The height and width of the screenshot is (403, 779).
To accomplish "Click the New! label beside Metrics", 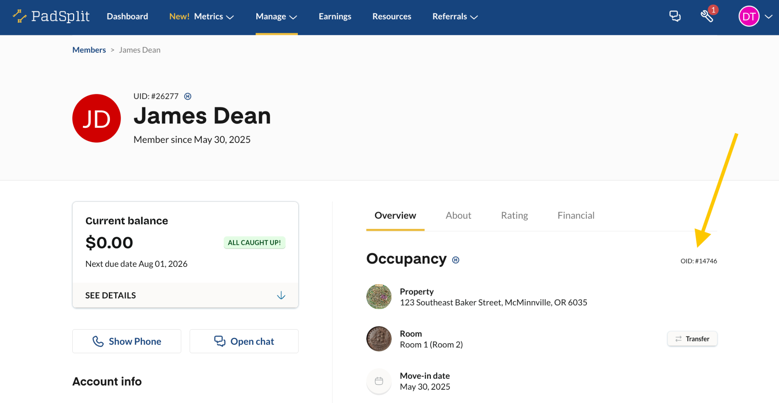I will tap(179, 17).
